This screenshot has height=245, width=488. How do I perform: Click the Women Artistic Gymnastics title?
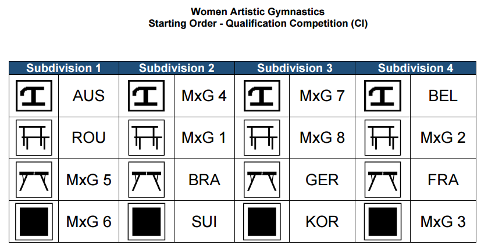(x=258, y=12)
